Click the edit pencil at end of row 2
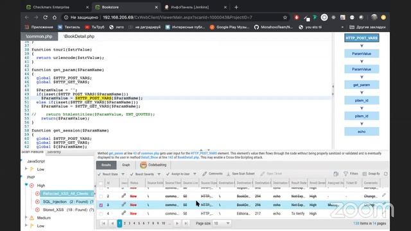The height and width of the screenshot is (231, 411). pos(384,195)
